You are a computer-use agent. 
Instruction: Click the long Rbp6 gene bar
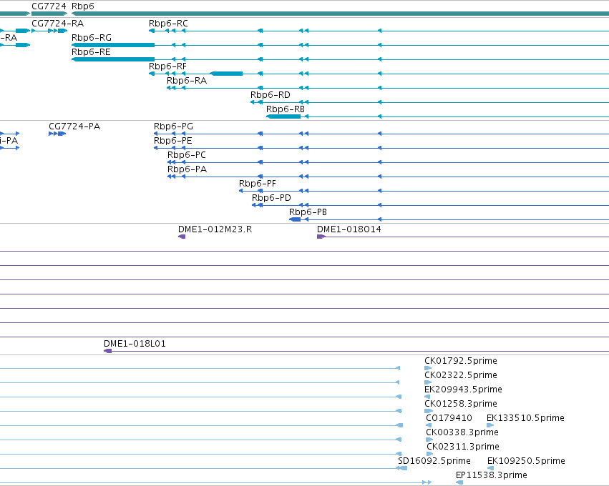point(340,14)
